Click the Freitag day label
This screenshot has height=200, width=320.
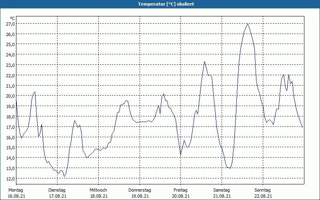(x=181, y=190)
